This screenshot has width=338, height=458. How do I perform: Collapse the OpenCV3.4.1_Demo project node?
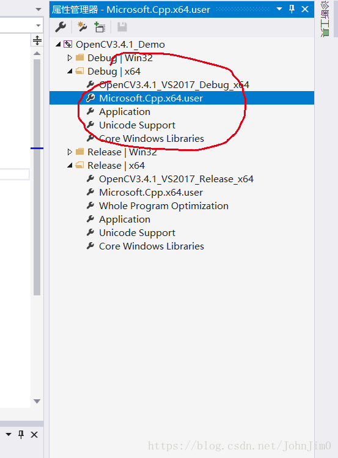coord(58,44)
